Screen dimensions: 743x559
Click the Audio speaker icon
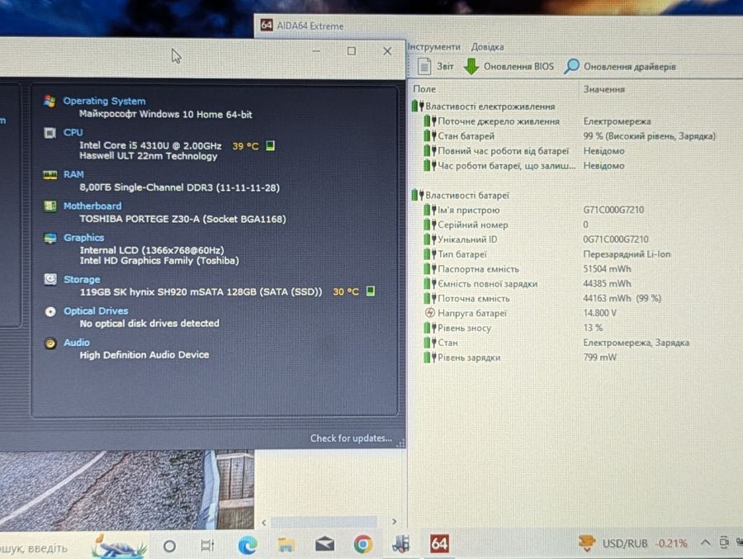click(50, 343)
